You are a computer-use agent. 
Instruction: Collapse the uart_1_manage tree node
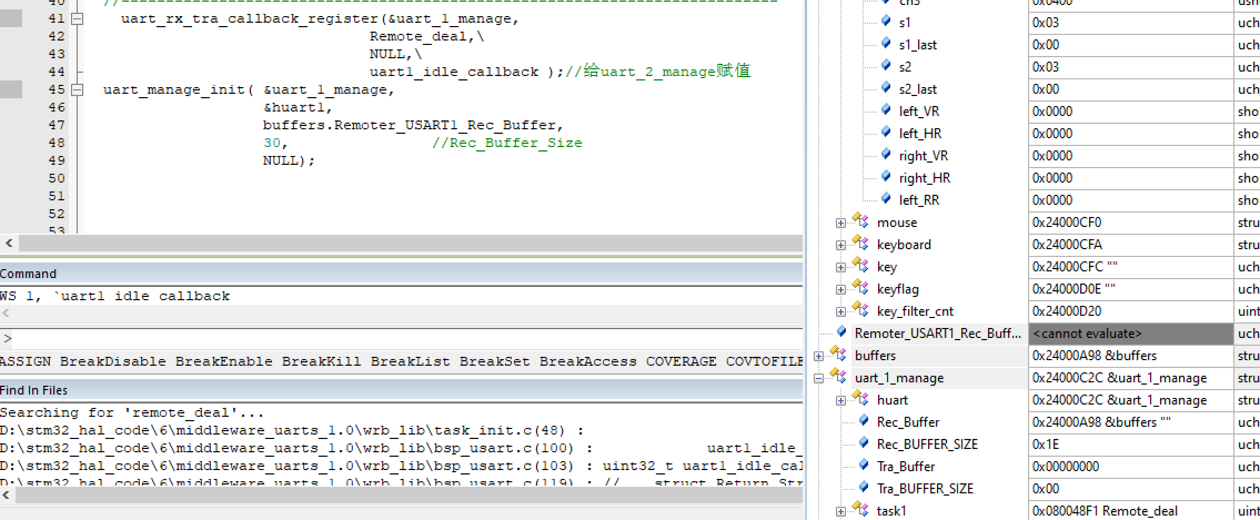819,378
